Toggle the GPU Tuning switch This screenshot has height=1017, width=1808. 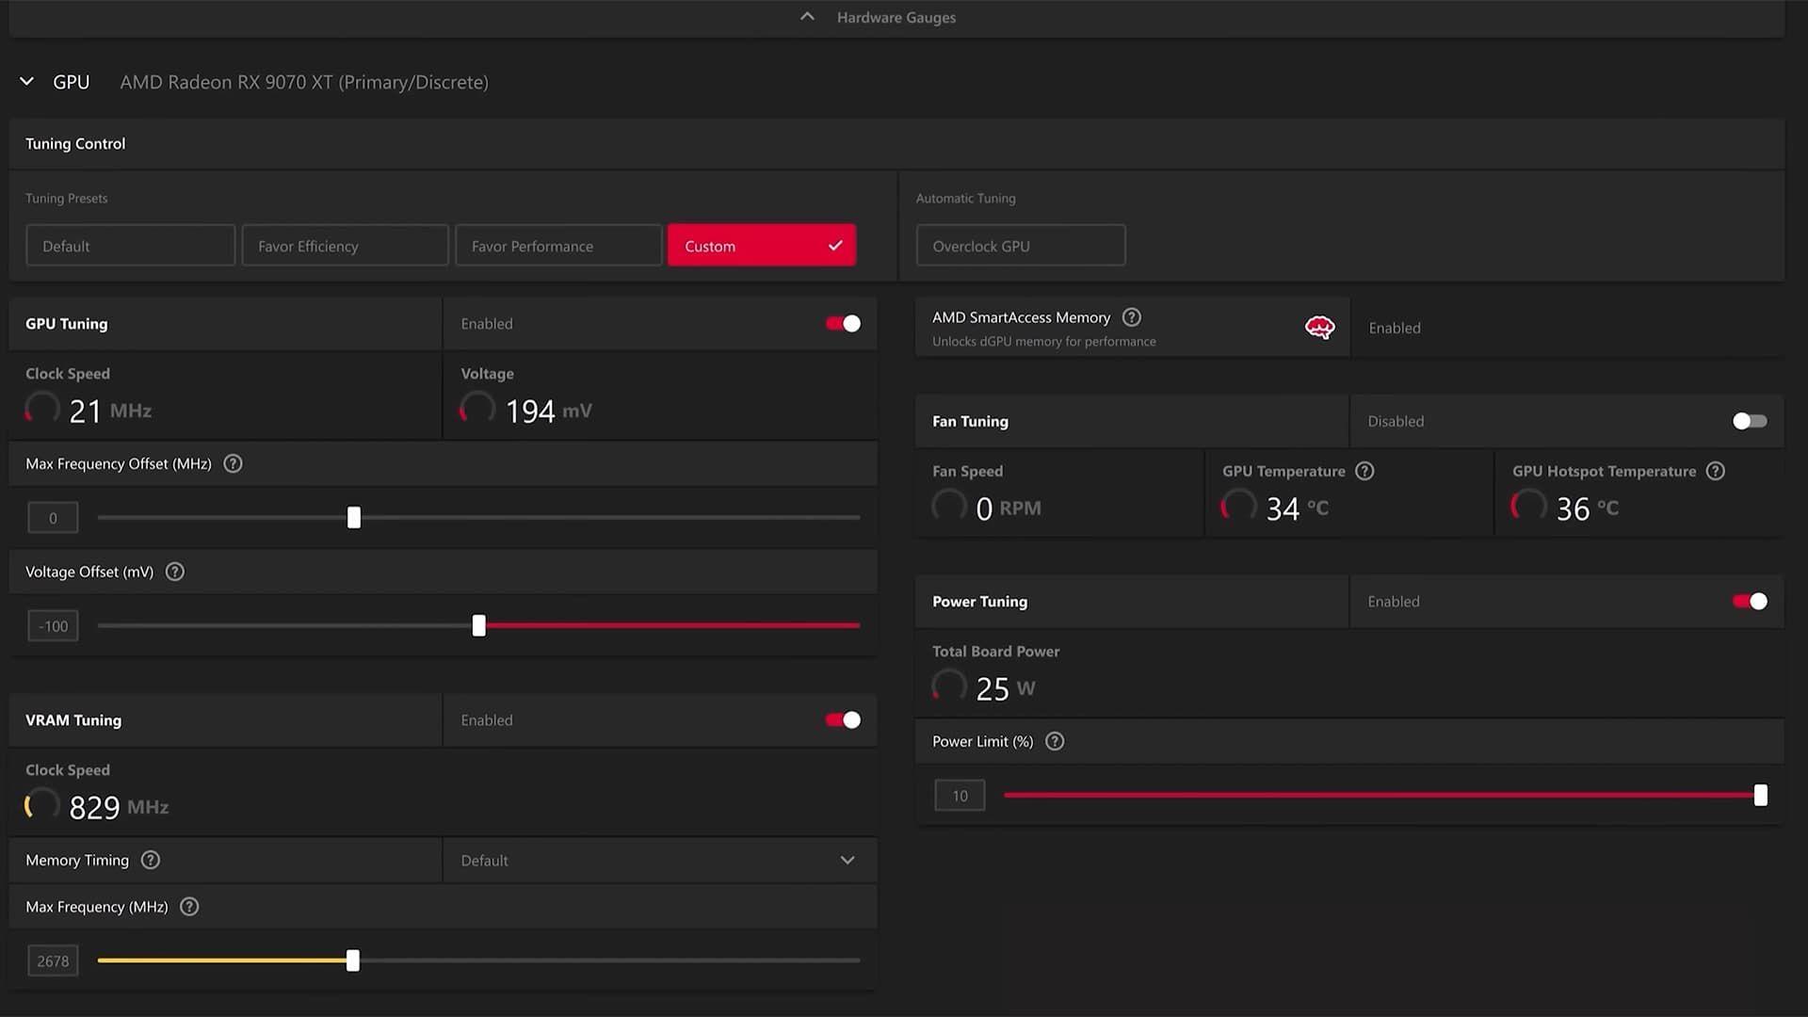point(843,324)
